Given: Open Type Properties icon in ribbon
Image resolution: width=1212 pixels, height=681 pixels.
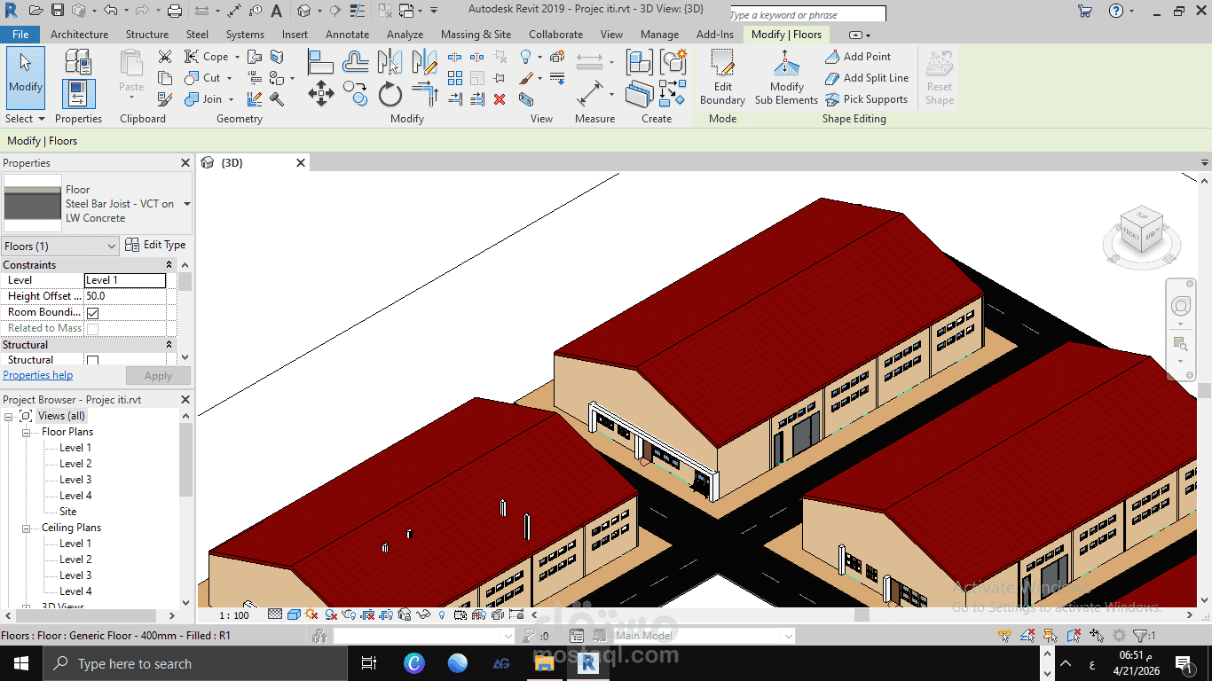Looking at the screenshot, I should coord(78,62).
